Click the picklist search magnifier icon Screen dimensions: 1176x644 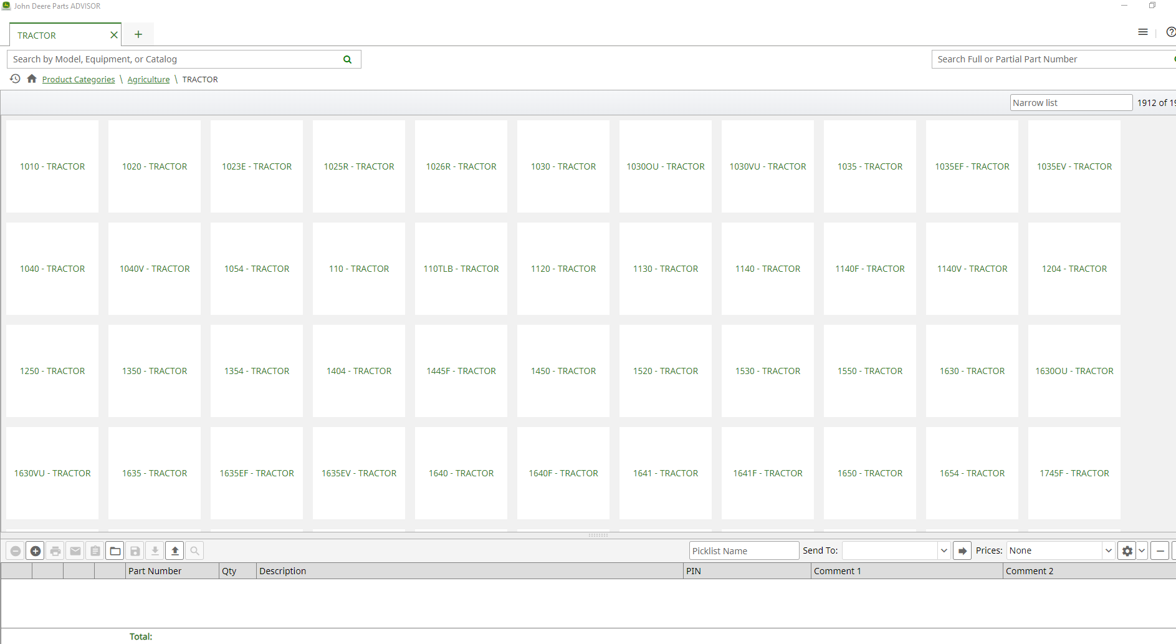pyautogui.click(x=195, y=550)
